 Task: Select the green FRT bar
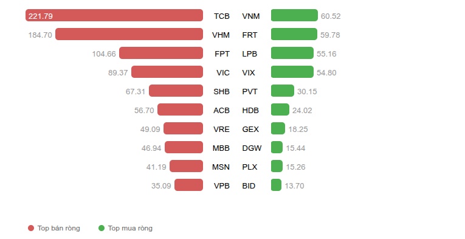pyautogui.click(x=294, y=34)
